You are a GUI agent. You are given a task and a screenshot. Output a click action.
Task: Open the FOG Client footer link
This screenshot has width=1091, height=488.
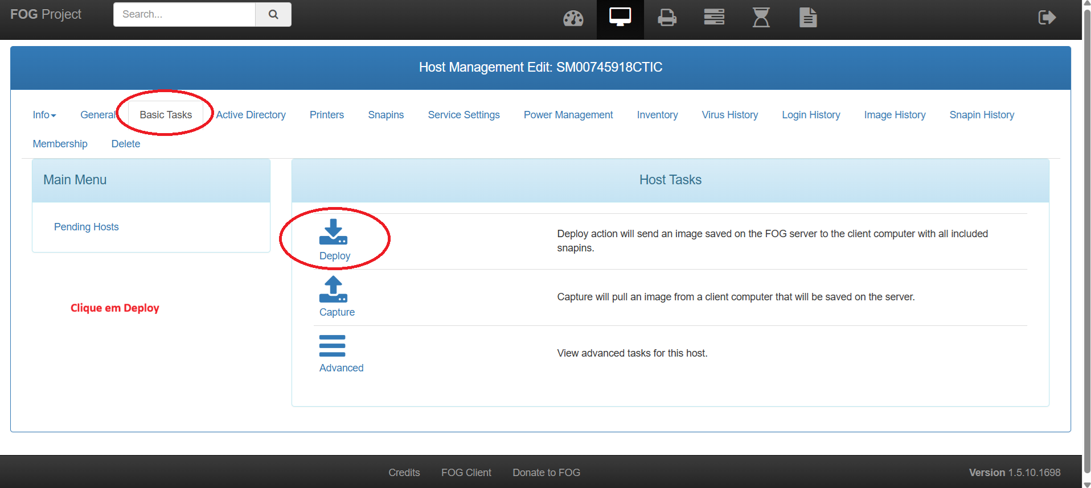(466, 473)
